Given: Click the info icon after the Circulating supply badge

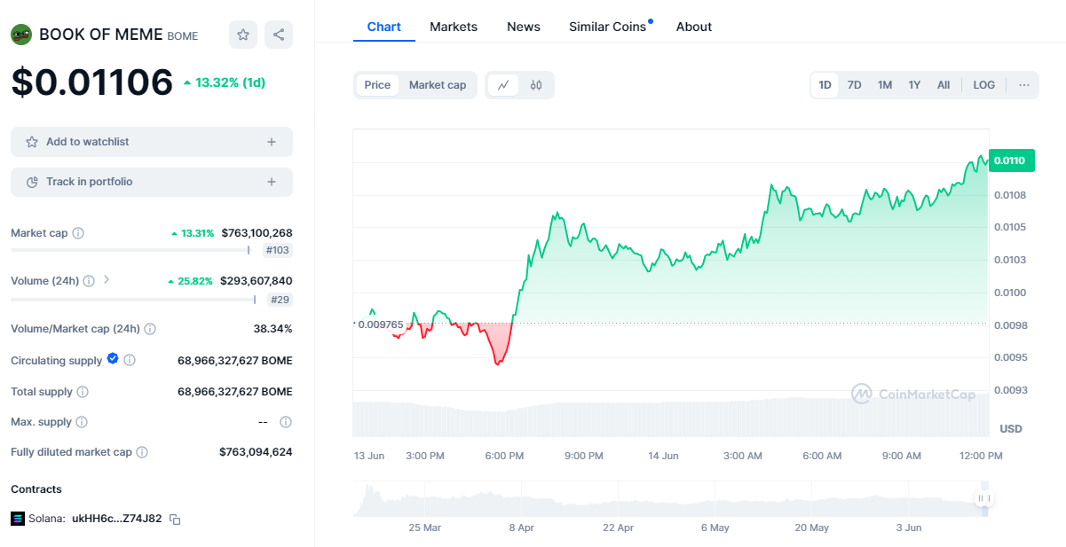Looking at the screenshot, I should pos(130,360).
